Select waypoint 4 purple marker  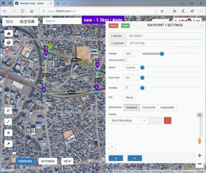click(x=44, y=90)
